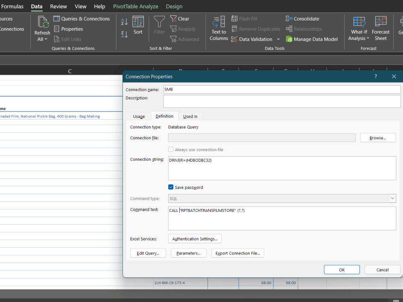Open the Data Validation dropdown arrow
403x302 pixels.
(x=279, y=39)
